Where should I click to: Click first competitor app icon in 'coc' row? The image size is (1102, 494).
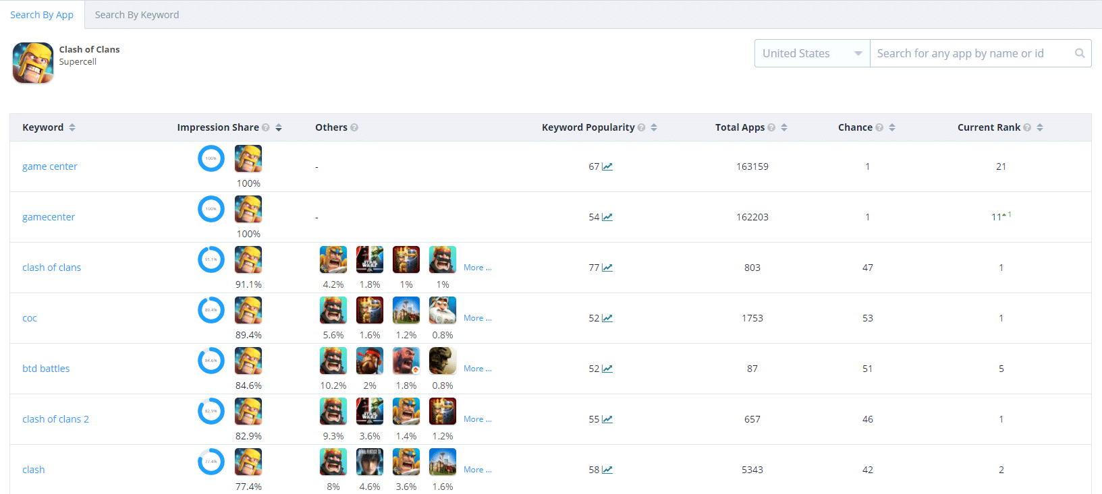coord(333,310)
